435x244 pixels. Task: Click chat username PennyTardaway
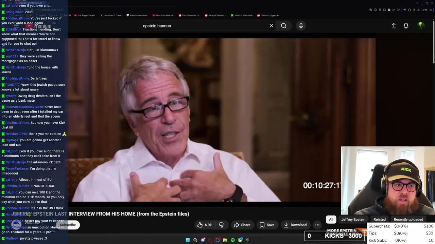[17, 169]
